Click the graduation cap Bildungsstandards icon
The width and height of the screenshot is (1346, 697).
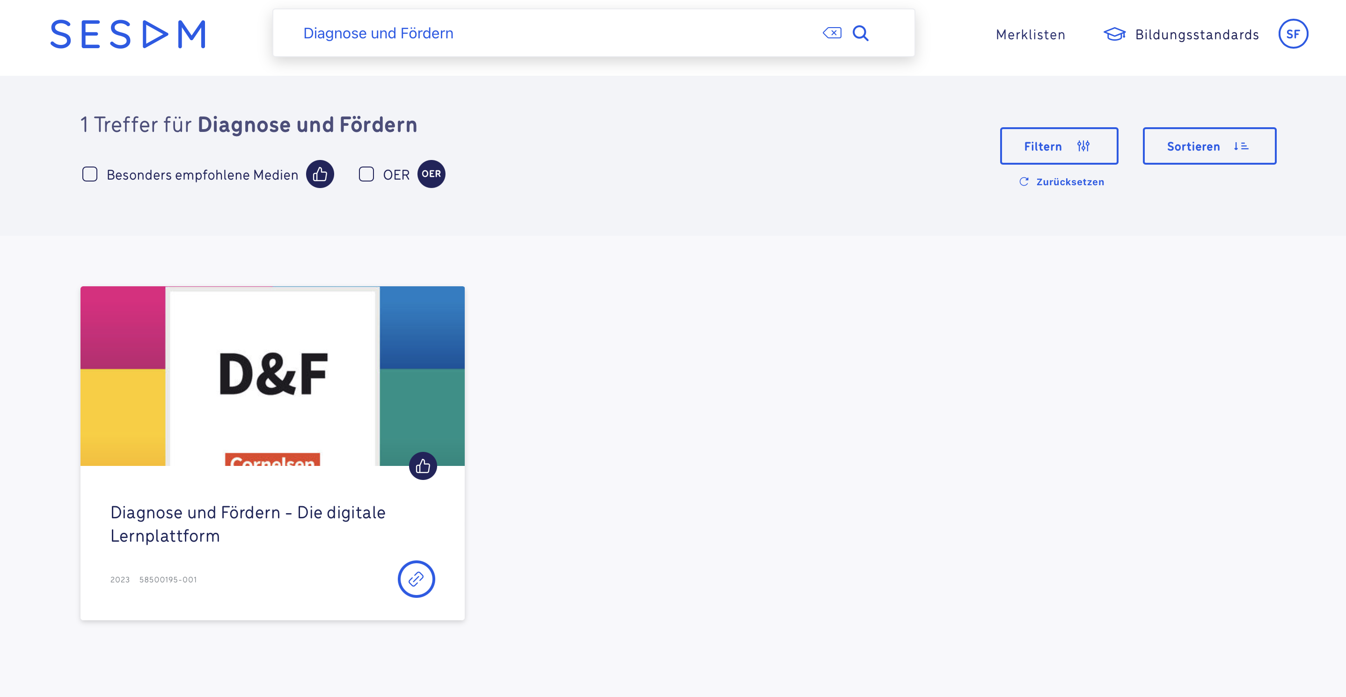click(1114, 35)
